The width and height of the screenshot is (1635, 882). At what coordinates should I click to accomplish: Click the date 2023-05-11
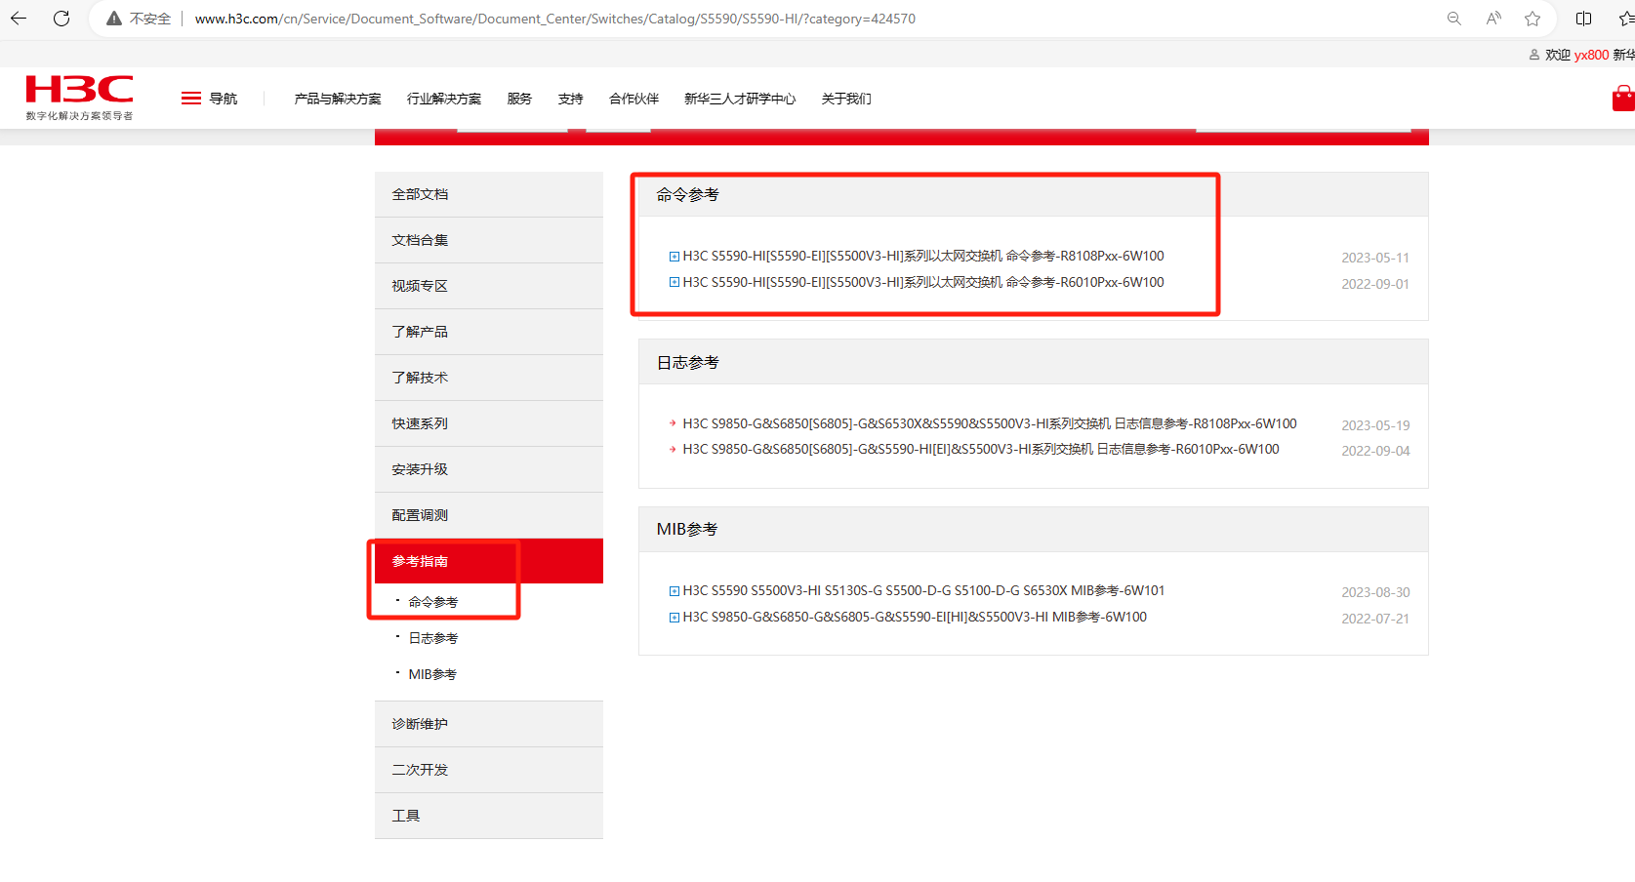tap(1375, 258)
